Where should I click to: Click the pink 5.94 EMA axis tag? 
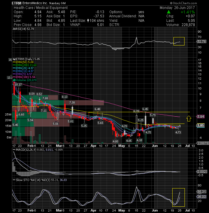tap(200, 117)
